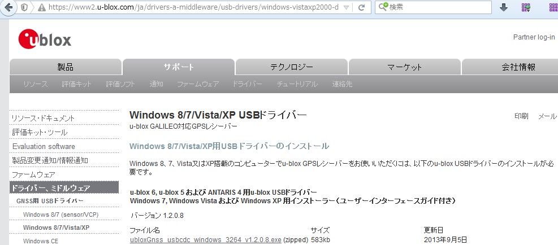
Task: Click the site security warning triangle
Action: [41, 8]
